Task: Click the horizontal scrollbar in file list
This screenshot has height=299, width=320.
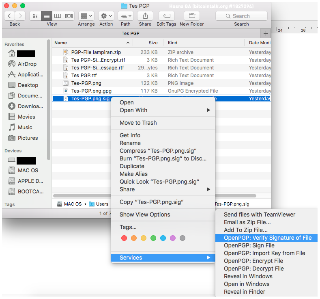Action: pos(155,196)
